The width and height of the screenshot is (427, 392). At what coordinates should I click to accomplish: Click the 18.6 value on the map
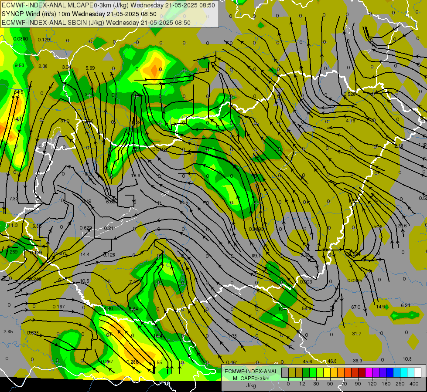point(136,176)
